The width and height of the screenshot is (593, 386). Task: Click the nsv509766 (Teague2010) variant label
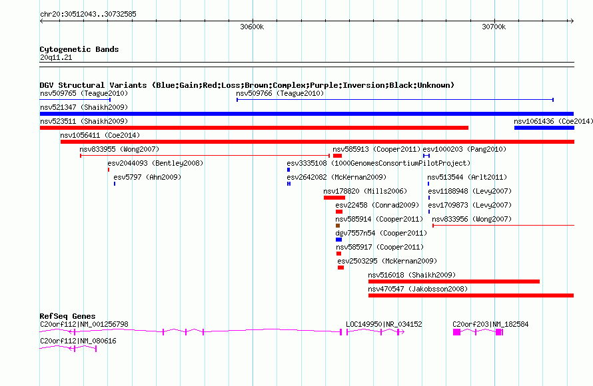(280, 93)
